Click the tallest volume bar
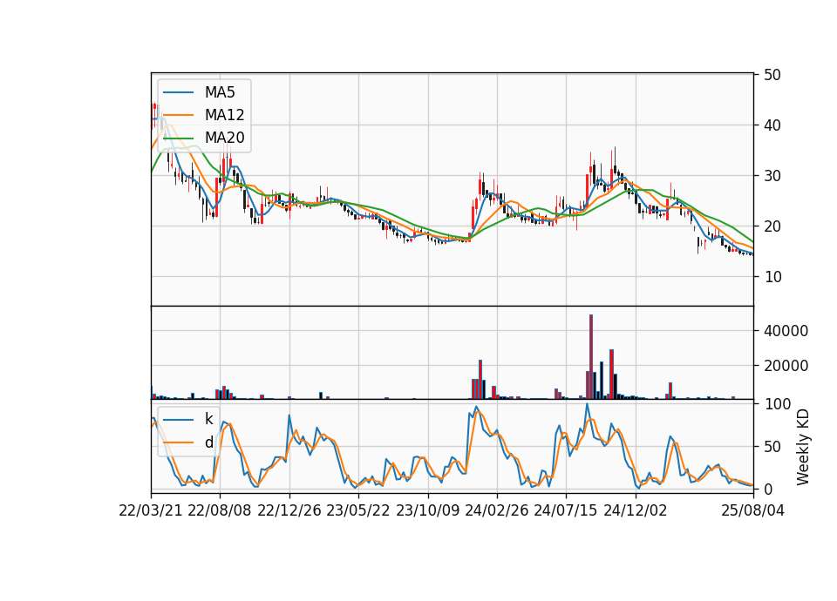 (x=591, y=357)
